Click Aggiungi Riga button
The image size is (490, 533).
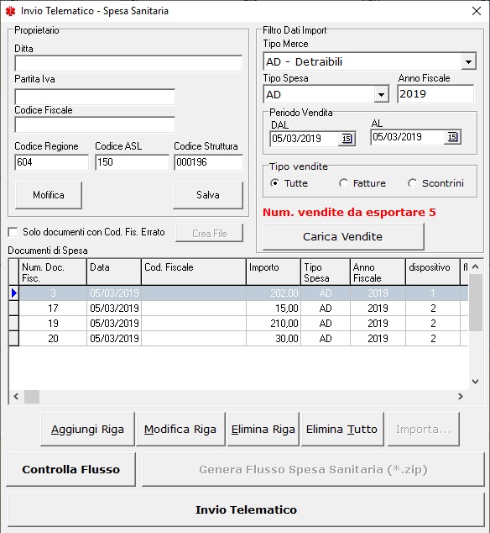[87, 430]
